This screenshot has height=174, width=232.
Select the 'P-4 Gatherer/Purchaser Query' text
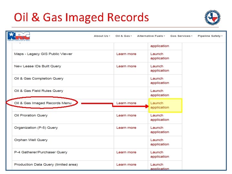[41, 152]
